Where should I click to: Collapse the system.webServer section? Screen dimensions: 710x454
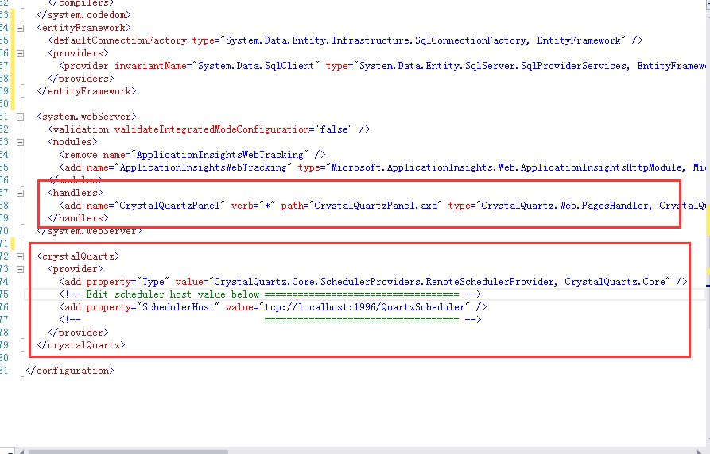point(20,117)
